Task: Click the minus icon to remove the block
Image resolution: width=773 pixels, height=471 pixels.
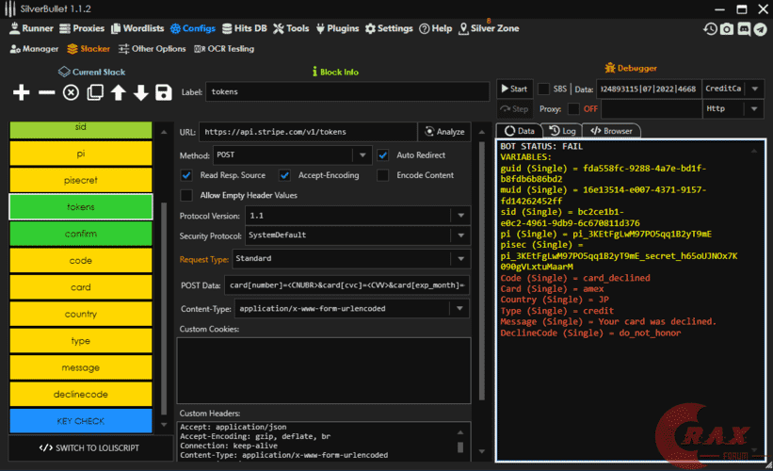Action: pyautogui.click(x=46, y=92)
